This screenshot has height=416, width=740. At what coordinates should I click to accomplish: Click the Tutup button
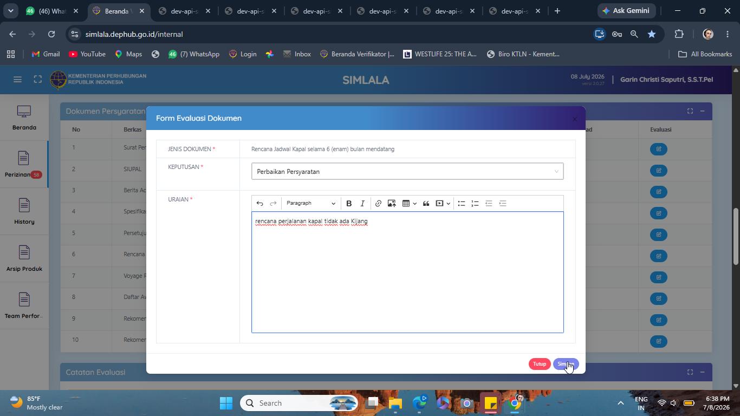click(x=540, y=364)
